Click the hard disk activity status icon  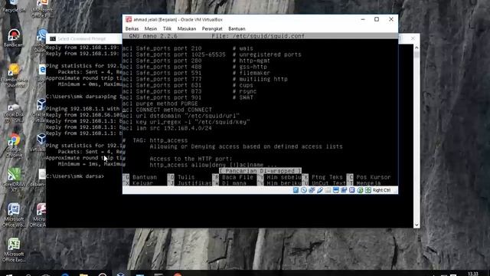pos(296,190)
